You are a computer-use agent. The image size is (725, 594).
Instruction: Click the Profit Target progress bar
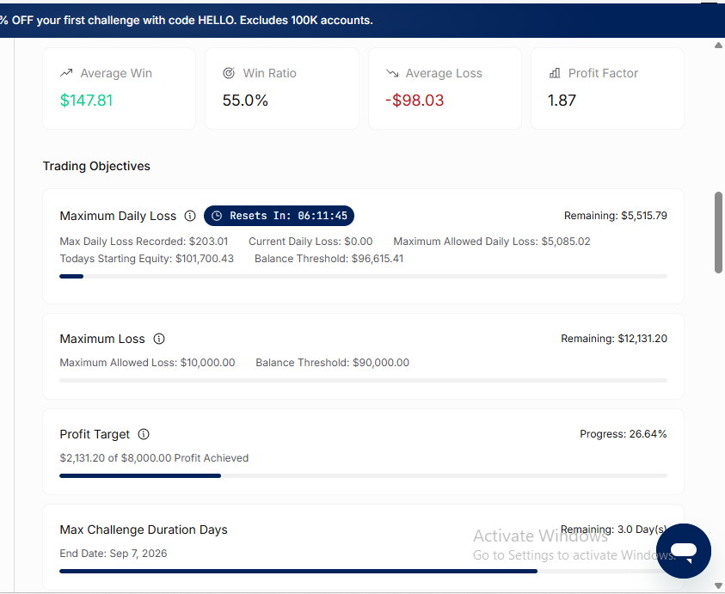point(364,475)
